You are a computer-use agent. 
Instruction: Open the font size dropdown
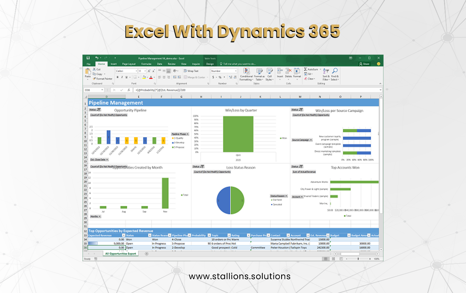click(145, 71)
